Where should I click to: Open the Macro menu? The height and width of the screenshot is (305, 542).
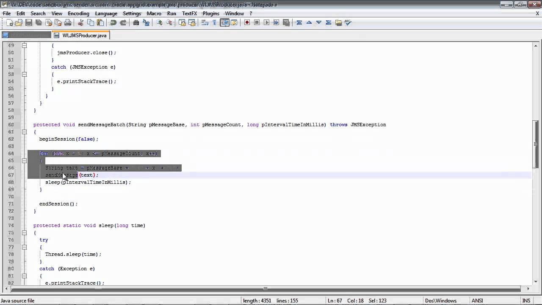(154, 13)
